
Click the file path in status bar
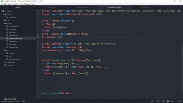click(11, 101)
